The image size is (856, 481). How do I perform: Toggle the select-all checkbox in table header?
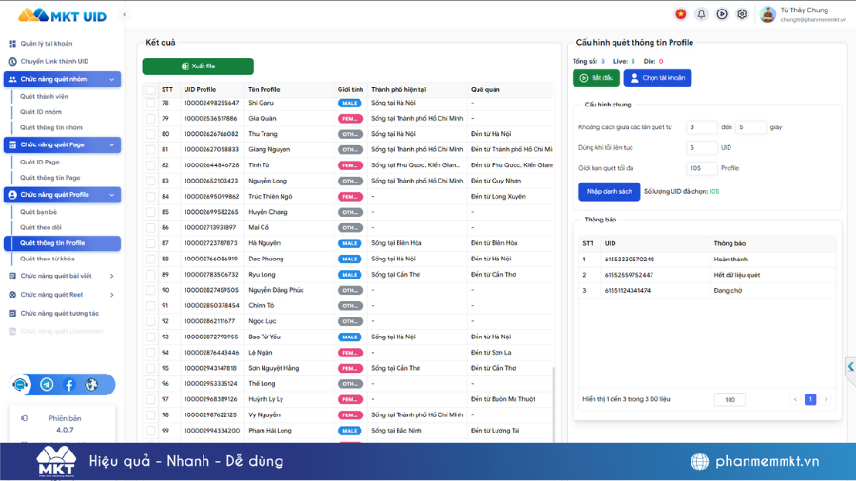pos(150,90)
